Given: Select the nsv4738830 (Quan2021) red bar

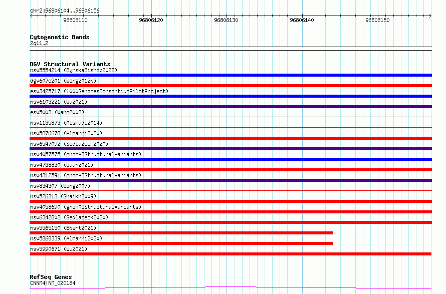Looking at the screenshot, I should 231,170.
